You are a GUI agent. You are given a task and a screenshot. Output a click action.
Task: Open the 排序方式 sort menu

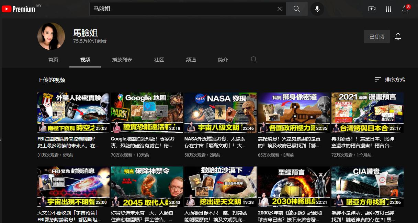click(x=390, y=79)
